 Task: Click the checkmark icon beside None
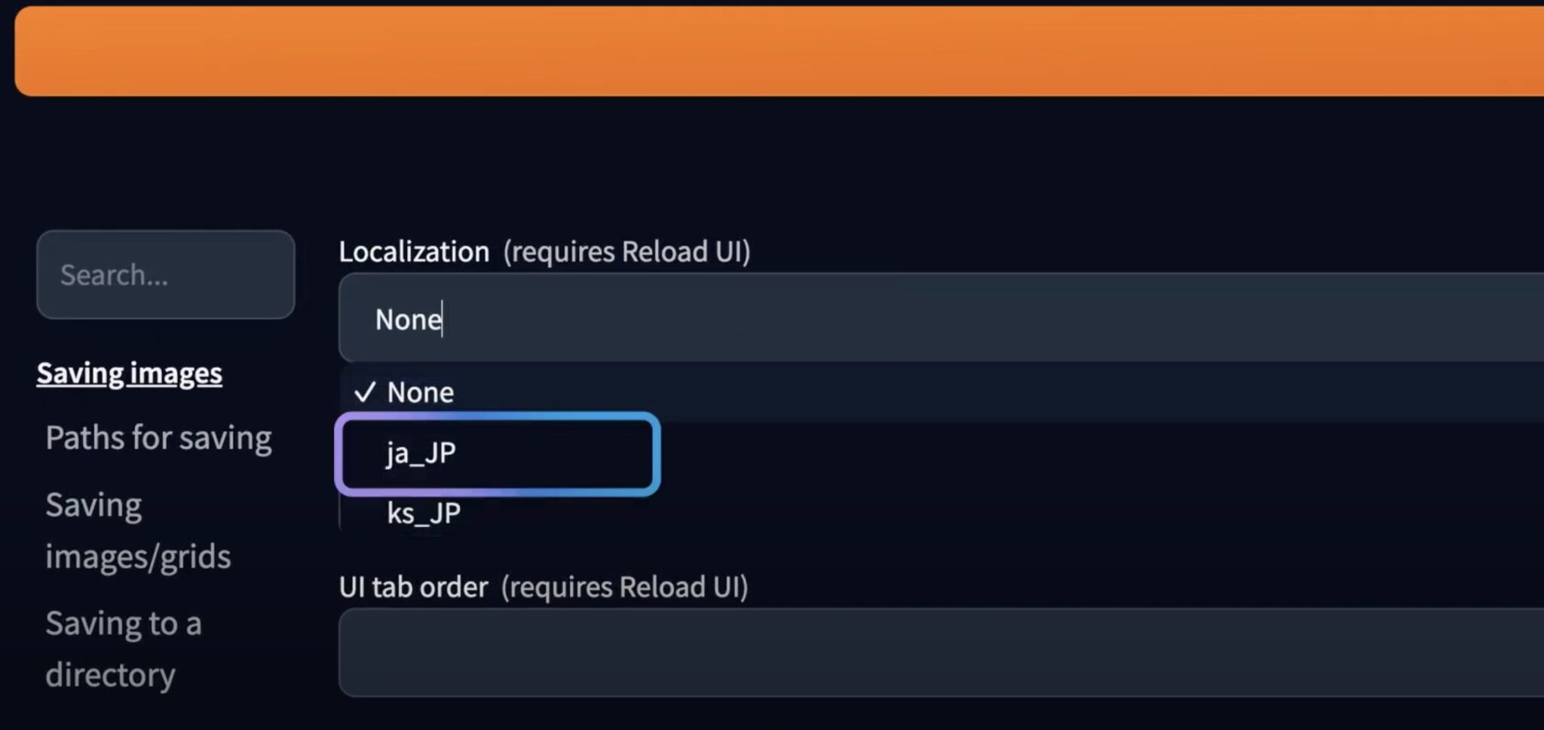(x=365, y=392)
